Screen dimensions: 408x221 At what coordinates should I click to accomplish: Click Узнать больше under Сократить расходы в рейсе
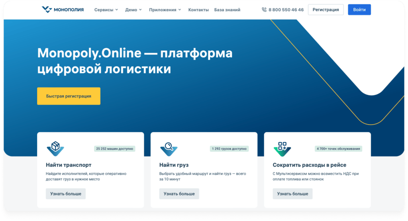pyautogui.click(x=293, y=194)
